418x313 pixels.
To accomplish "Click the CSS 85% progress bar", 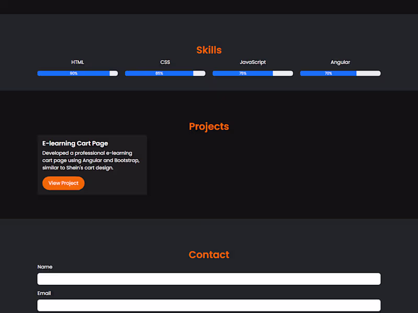I will click(165, 73).
